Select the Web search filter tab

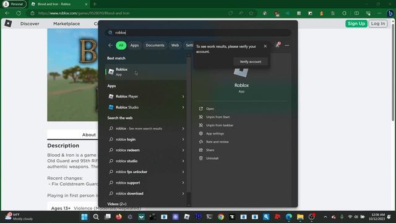[x=175, y=45]
